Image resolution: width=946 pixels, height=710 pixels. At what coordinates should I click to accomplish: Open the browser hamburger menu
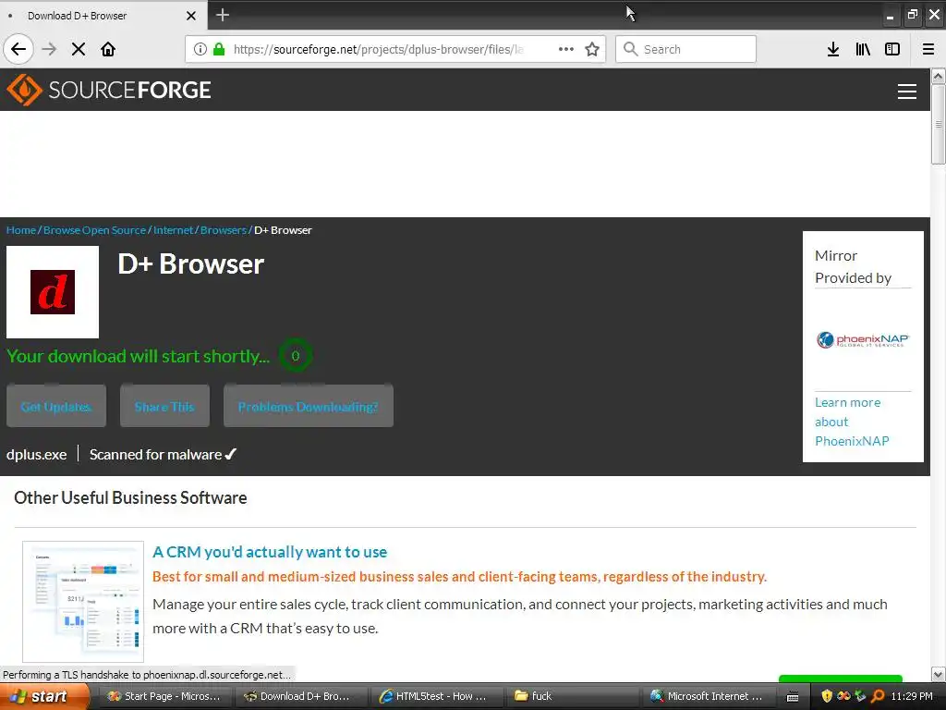[x=928, y=49]
